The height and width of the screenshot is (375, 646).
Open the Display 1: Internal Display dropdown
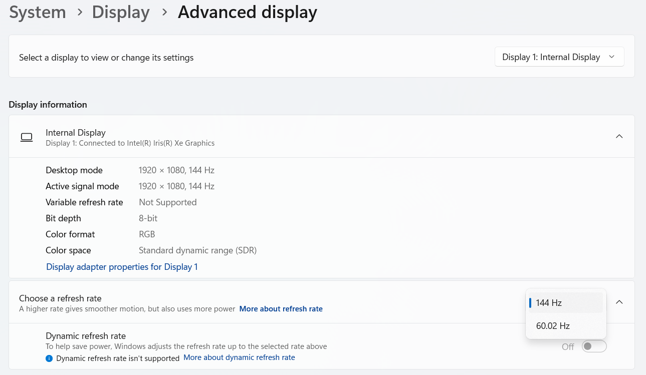pyautogui.click(x=559, y=57)
